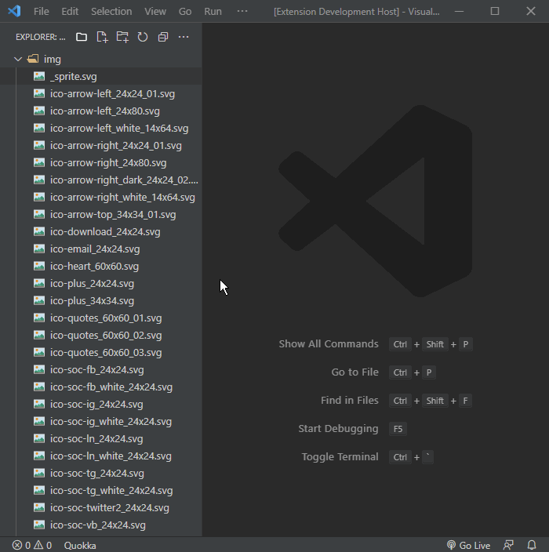
Task: Collapse all folders in Explorer
Action: pyautogui.click(x=163, y=37)
